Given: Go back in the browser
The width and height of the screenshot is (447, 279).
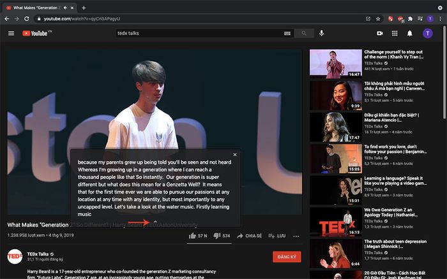Looking at the screenshot, I should (7, 18).
